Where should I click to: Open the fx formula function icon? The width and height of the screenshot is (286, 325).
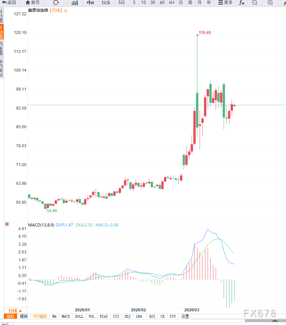(x=241, y=3)
